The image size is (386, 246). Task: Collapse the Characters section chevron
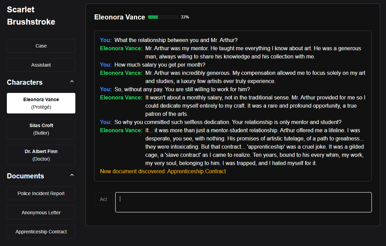click(72, 82)
